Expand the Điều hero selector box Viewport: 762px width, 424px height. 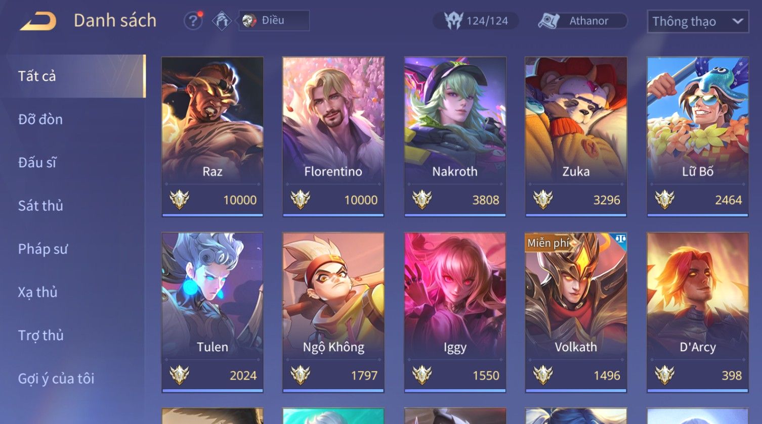pyautogui.click(x=274, y=21)
